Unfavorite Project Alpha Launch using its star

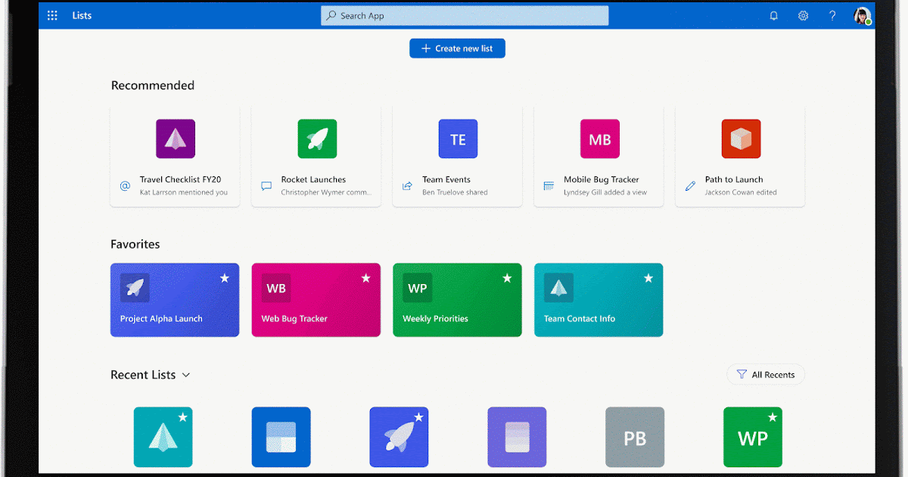click(224, 279)
